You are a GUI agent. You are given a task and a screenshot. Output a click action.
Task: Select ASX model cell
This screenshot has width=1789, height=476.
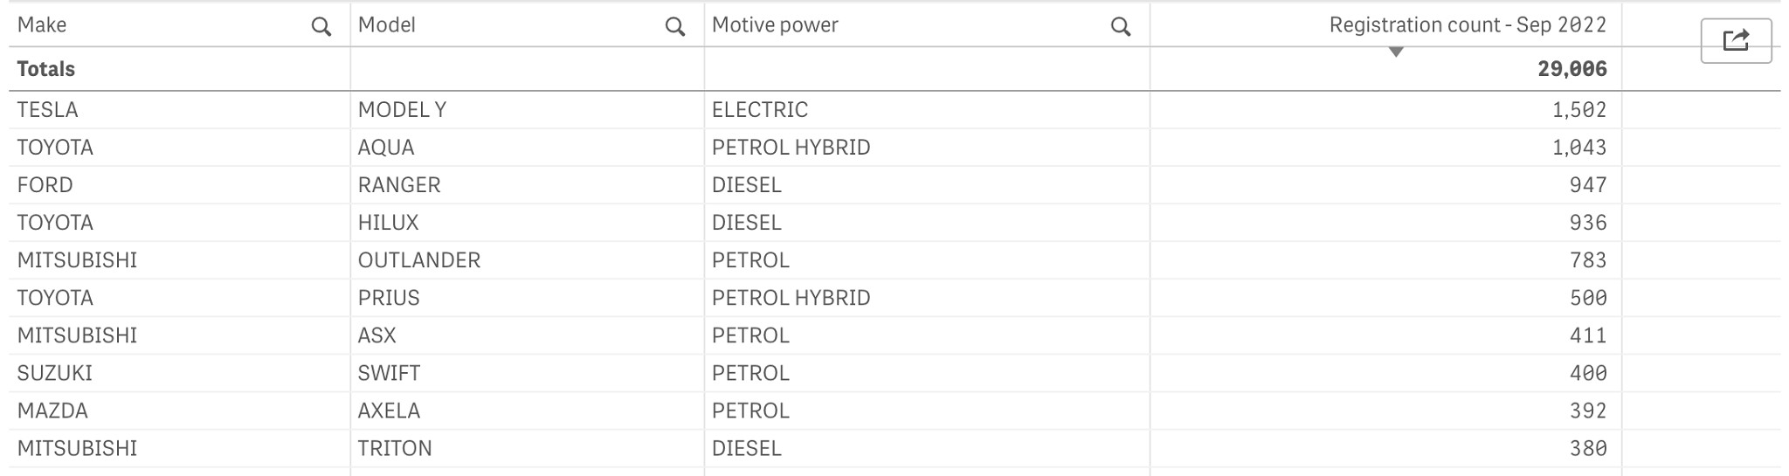tap(377, 335)
